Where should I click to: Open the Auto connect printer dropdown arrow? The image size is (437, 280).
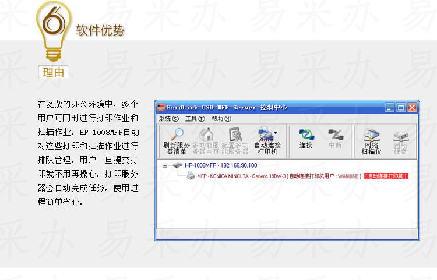point(276,133)
